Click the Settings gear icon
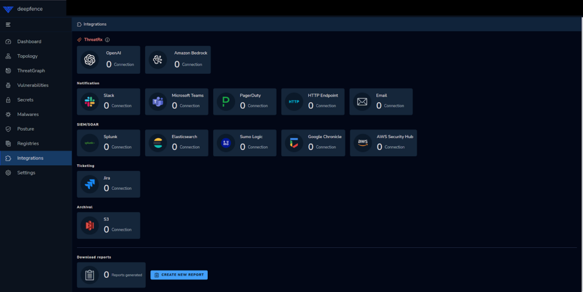583x292 pixels. click(x=8, y=173)
